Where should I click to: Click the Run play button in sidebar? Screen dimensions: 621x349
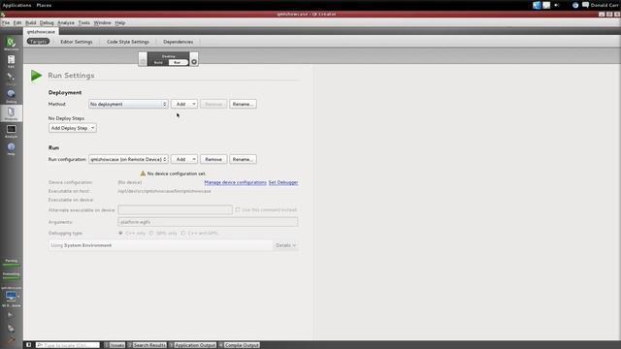(x=11, y=315)
